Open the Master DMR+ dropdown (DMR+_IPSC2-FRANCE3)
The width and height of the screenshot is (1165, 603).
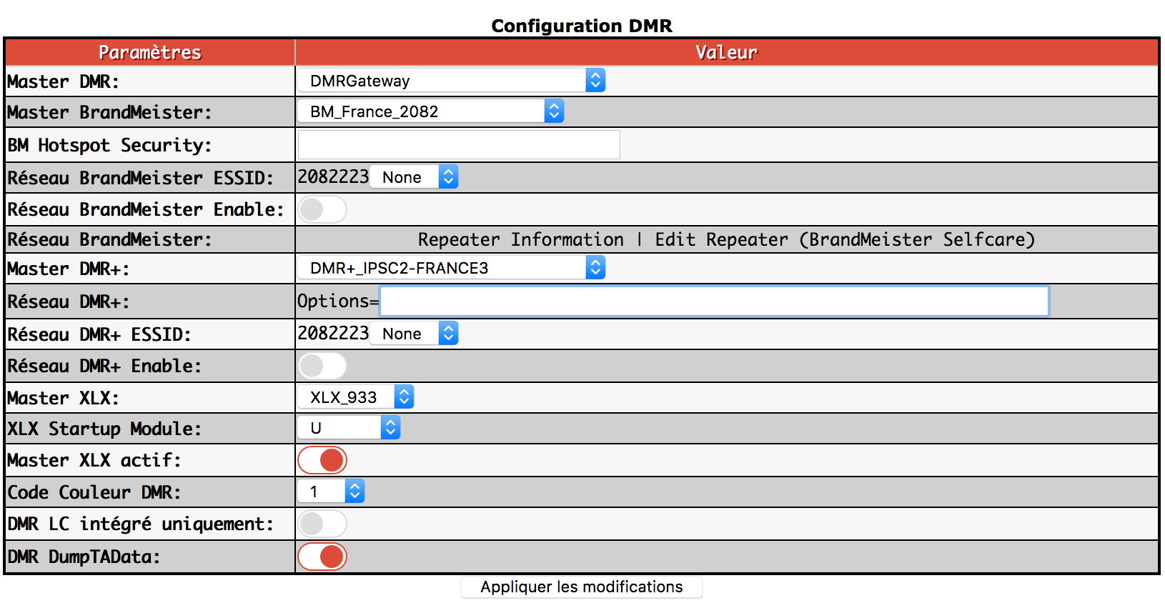(x=452, y=268)
